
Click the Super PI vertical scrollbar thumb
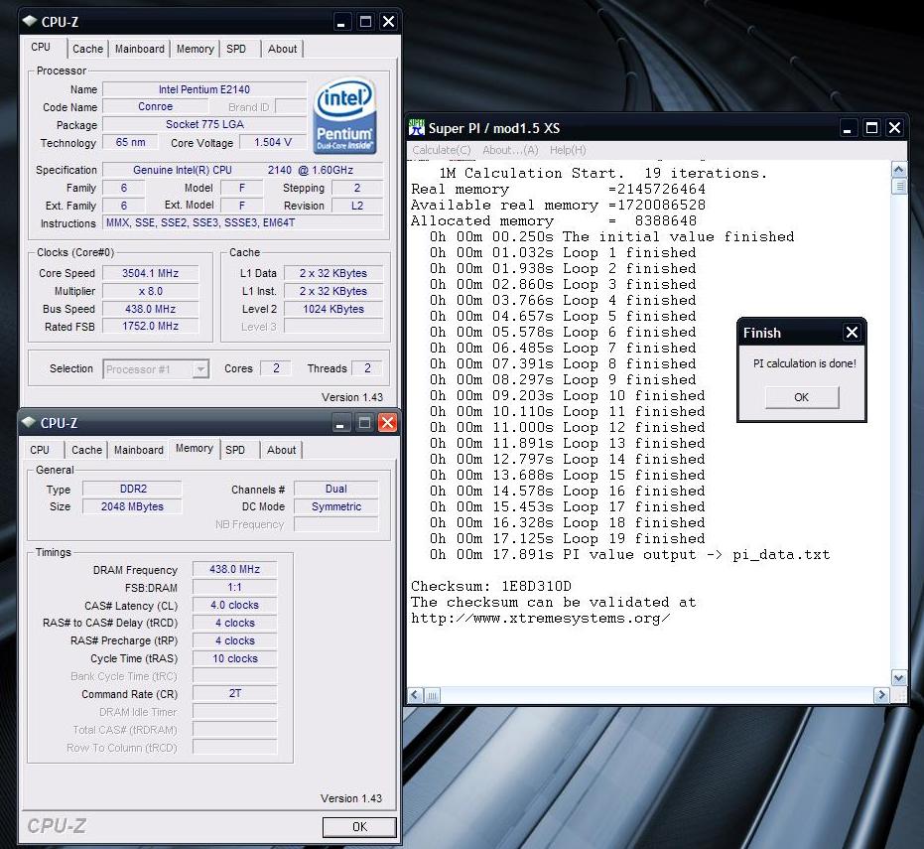tap(898, 186)
